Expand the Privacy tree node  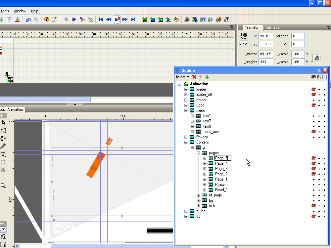point(186,137)
